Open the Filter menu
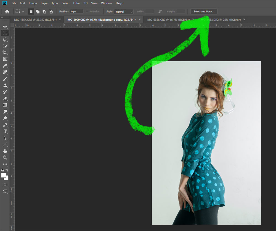Viewport: 276px width, 231px height. [76, 3]
